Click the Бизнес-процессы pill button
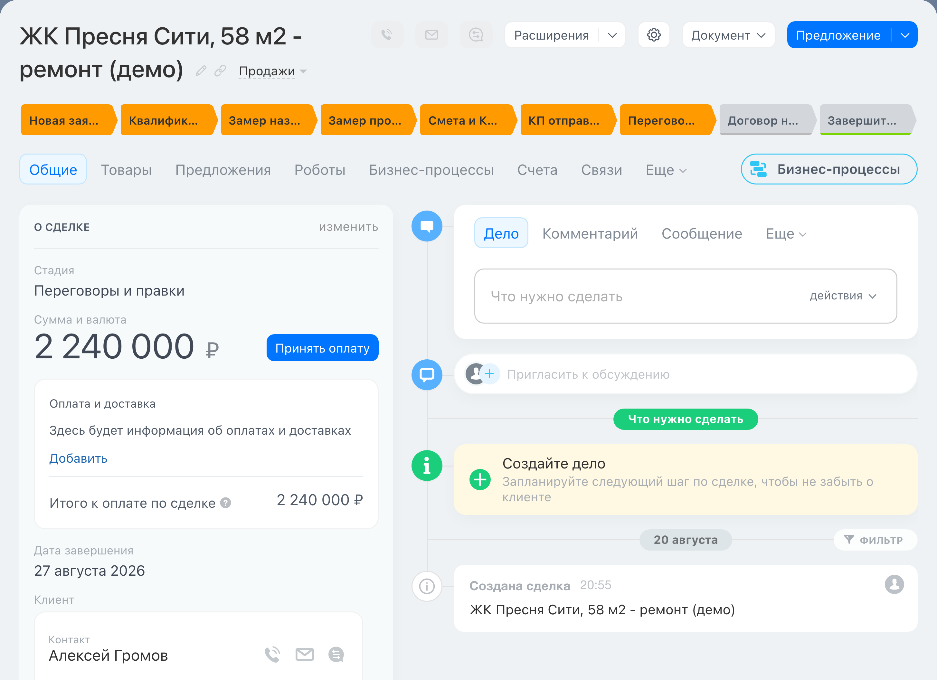937x680 pixels. point(829,169)
